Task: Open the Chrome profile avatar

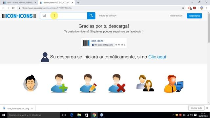Action: [x=202, y=8]
